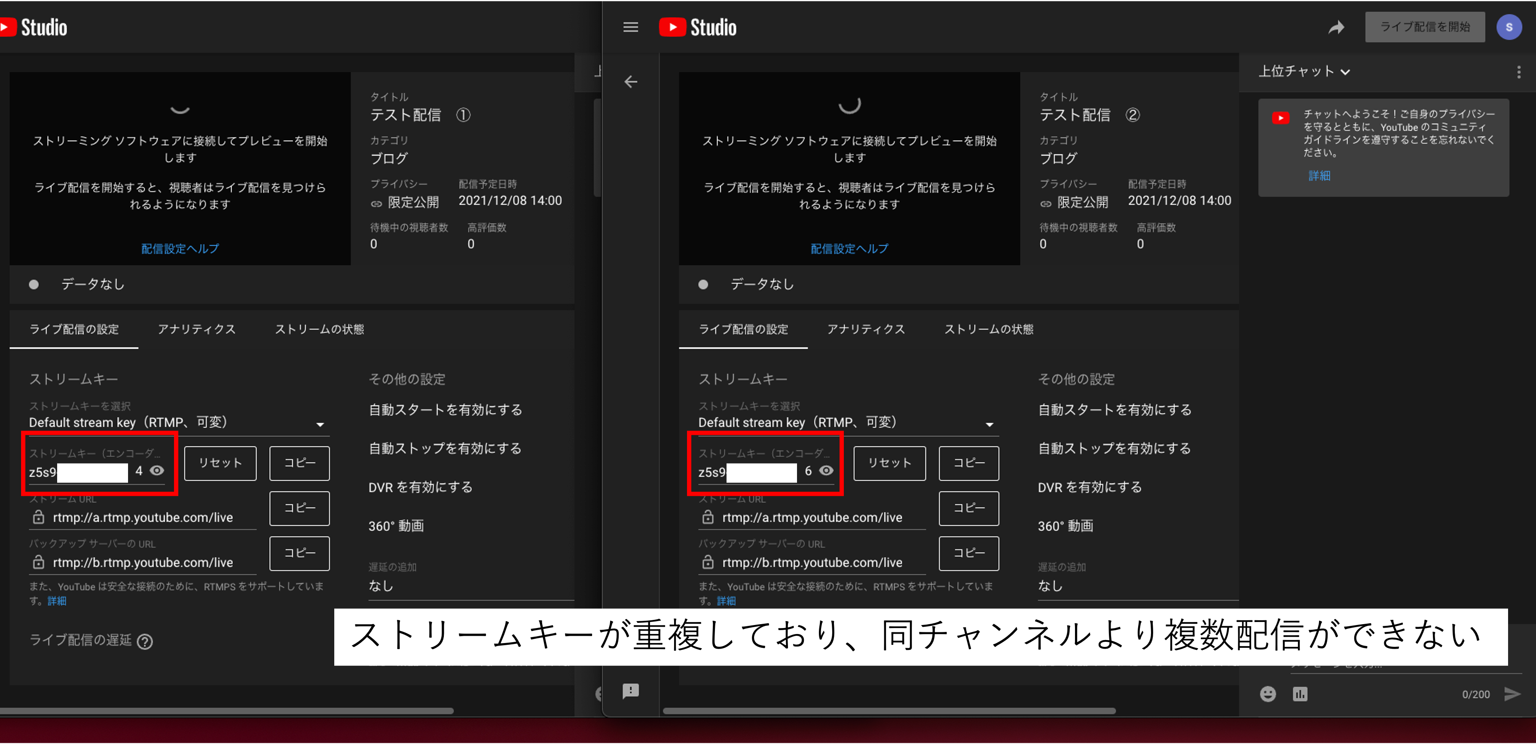The image size is (1536, 744).
Task: Reveal the stream key with the eye icon in テスト配信①
Action: (x=157, y=471)
